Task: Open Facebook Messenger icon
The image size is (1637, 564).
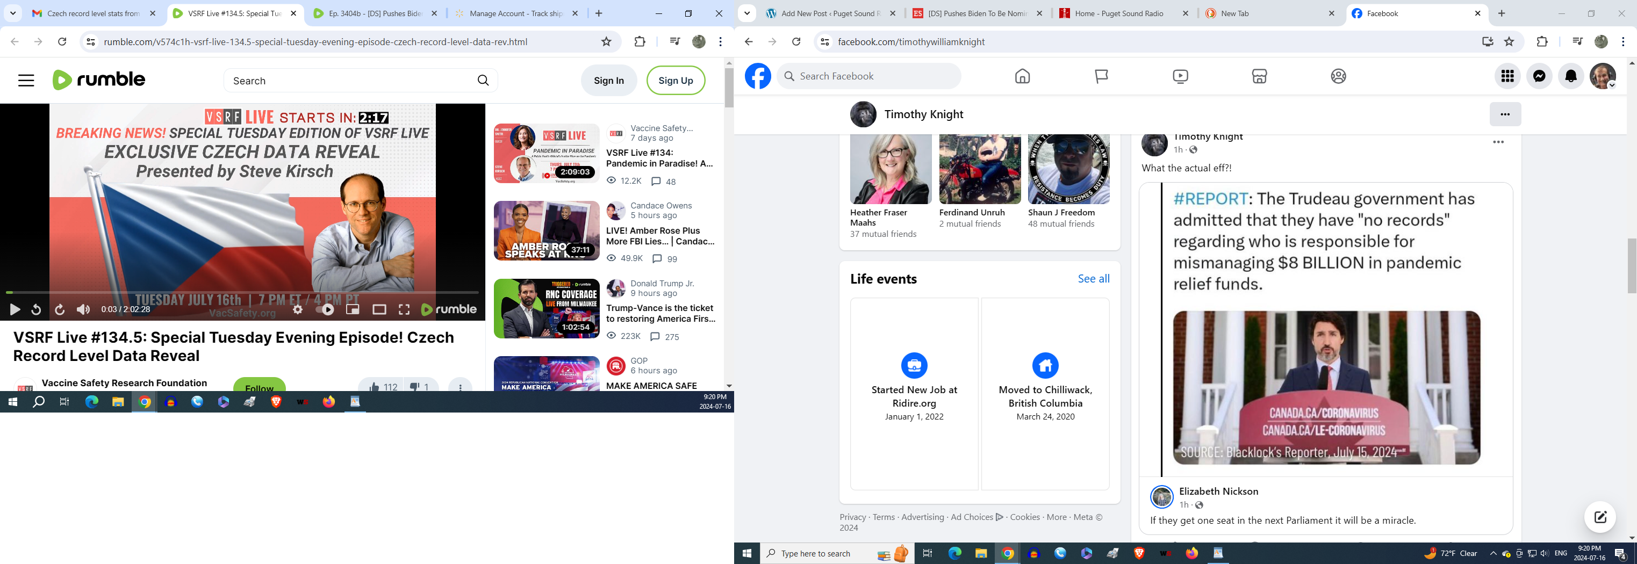Action: click(1539, 76)
